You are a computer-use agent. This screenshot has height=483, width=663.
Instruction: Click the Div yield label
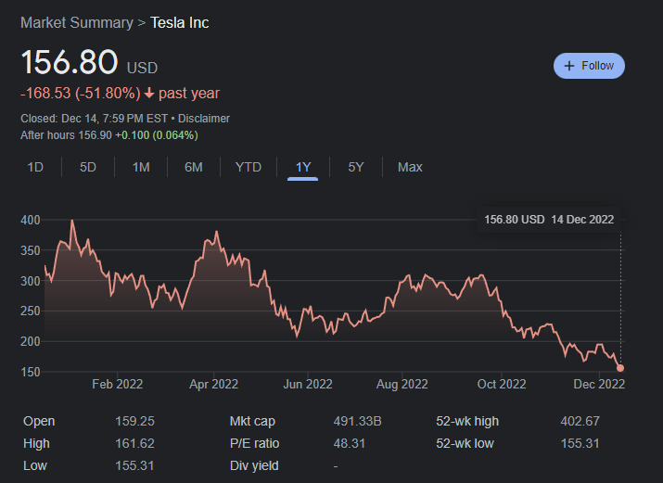click(x=254, y=465)
